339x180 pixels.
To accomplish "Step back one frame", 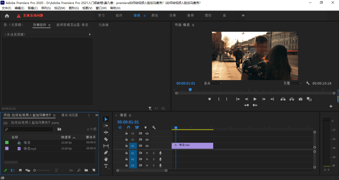I will (247, 99).
